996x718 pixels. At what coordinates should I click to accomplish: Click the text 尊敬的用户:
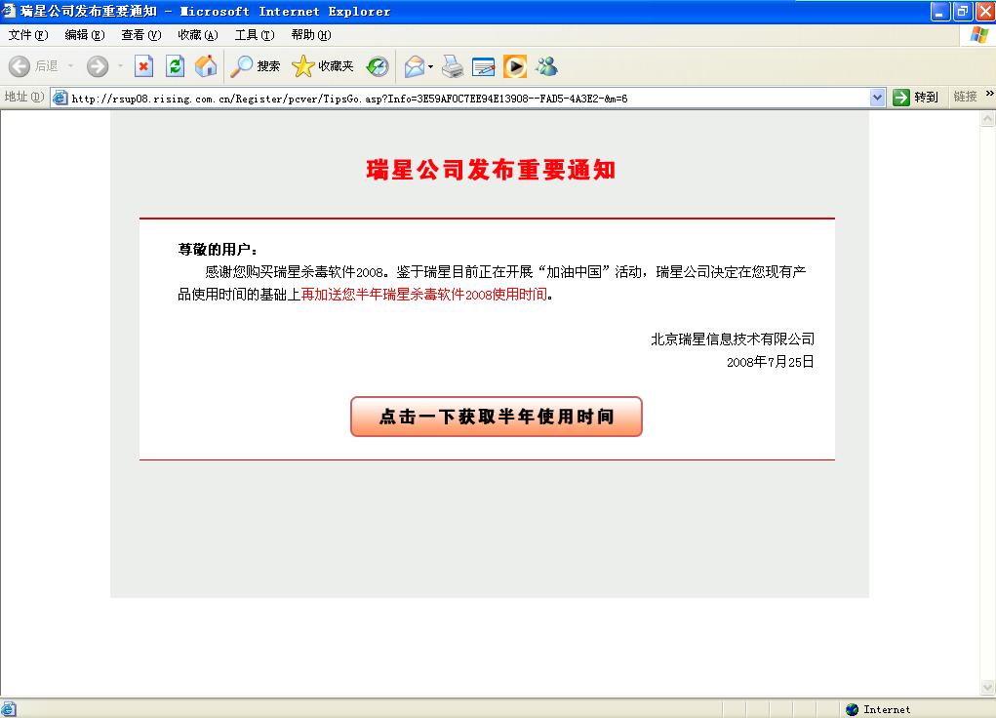[x=218, y=250]
